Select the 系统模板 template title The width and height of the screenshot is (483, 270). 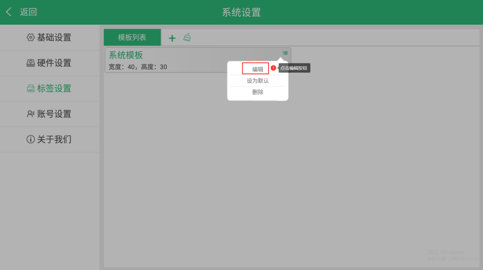pos(126,55)
